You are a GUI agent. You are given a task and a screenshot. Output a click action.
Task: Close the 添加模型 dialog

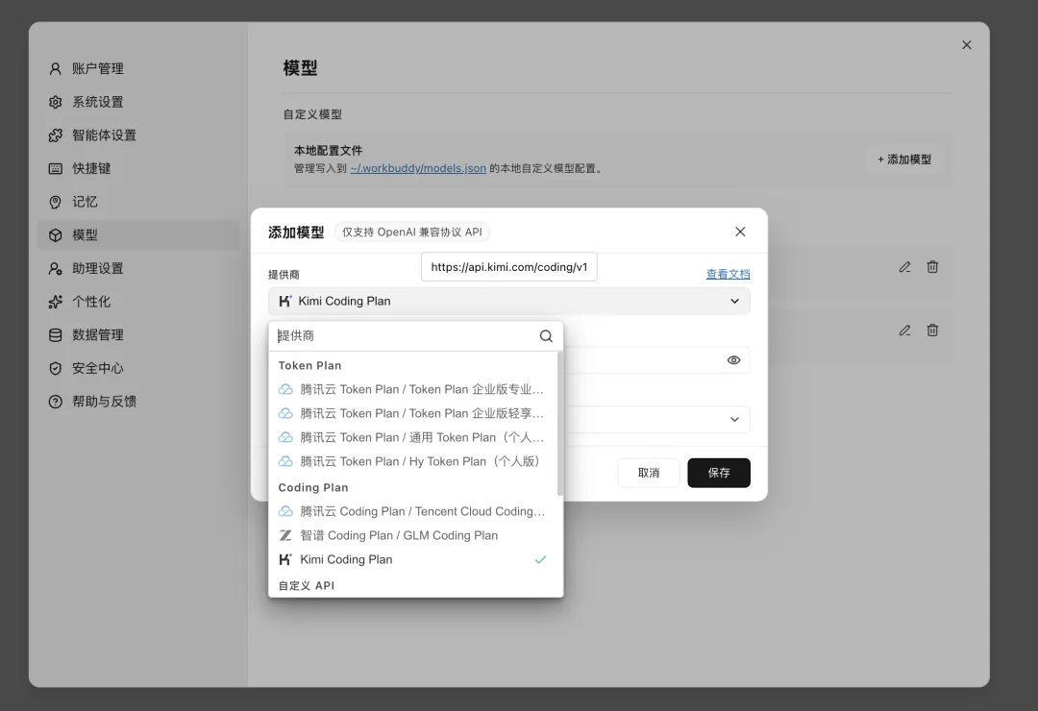coord(740,231)
